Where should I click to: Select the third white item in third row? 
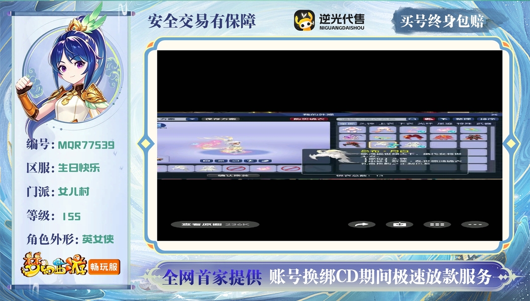click(x=413, y=145)
